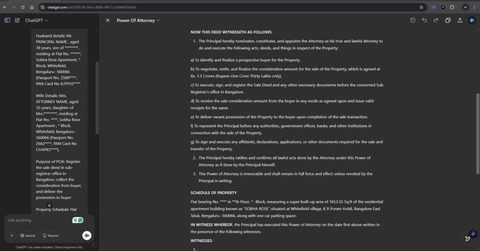
Task: Show canvas version history
Action: pos(412,20)
